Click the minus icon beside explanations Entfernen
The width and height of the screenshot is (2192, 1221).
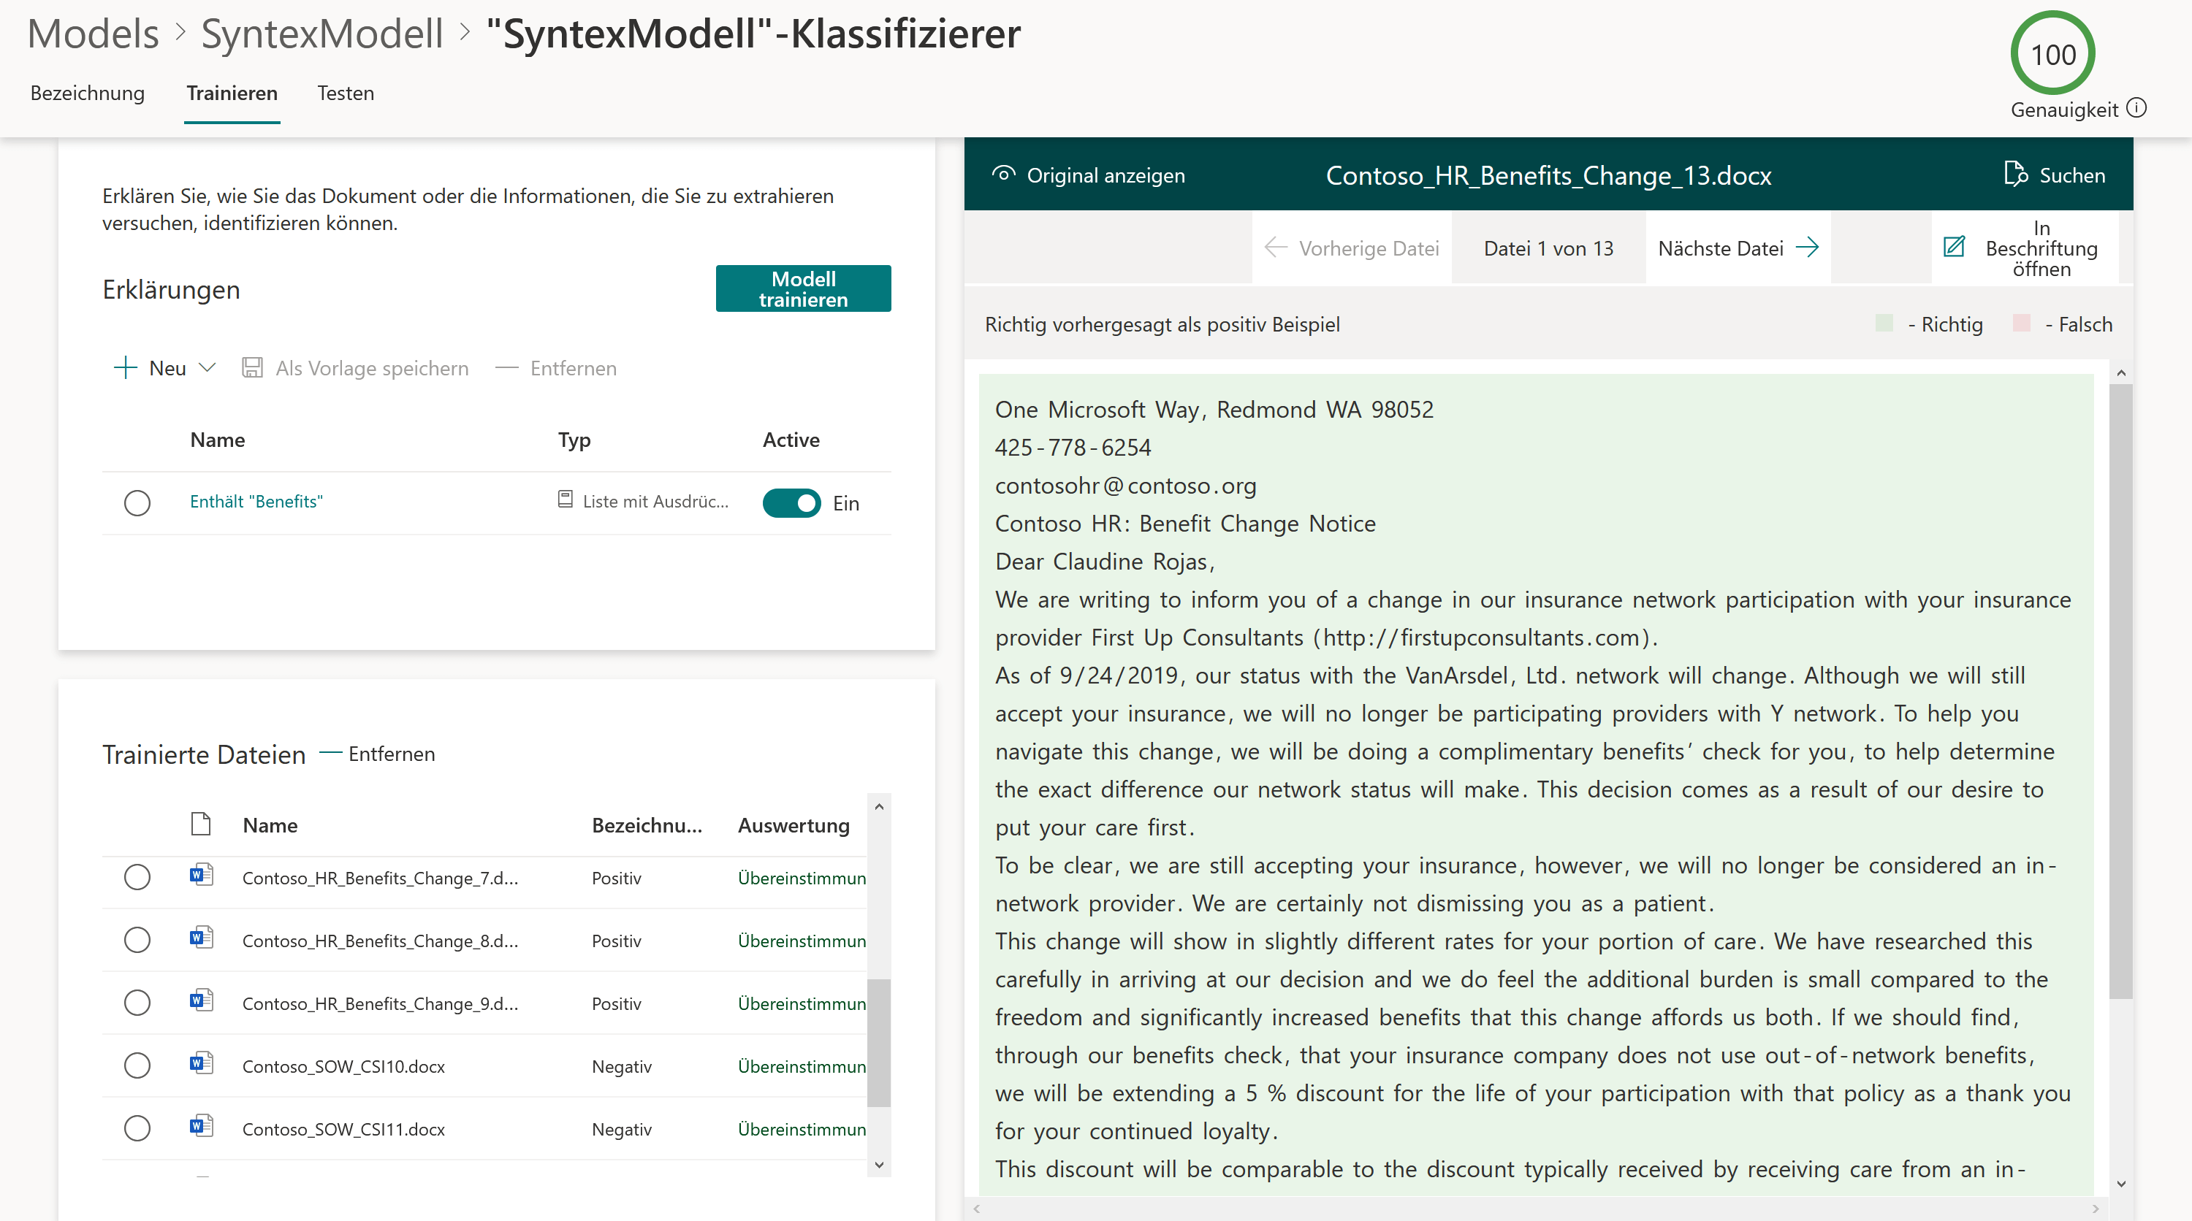[x=507, y=367]
